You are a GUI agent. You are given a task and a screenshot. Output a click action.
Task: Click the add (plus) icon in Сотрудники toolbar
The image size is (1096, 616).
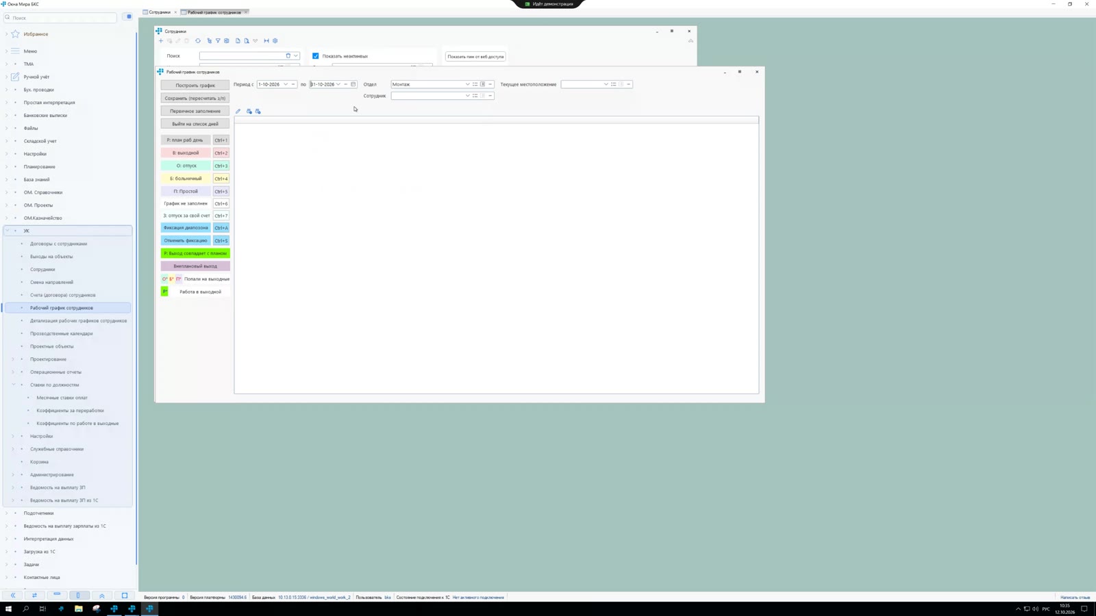(161, 41)
